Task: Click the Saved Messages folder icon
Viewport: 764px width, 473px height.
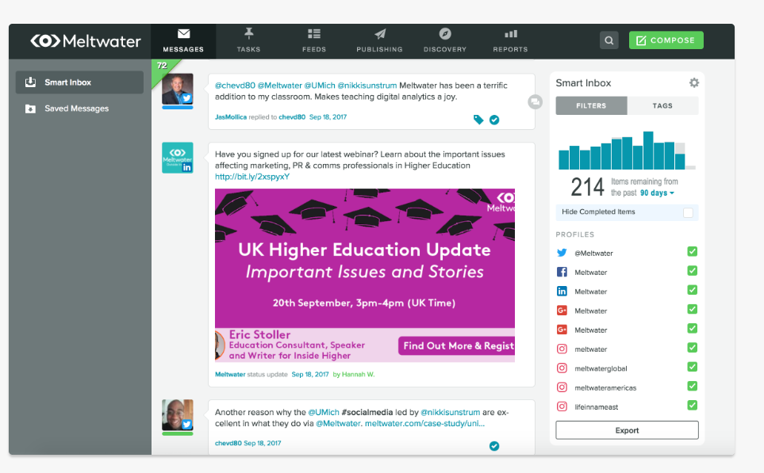Action: (x=30, y=109)
